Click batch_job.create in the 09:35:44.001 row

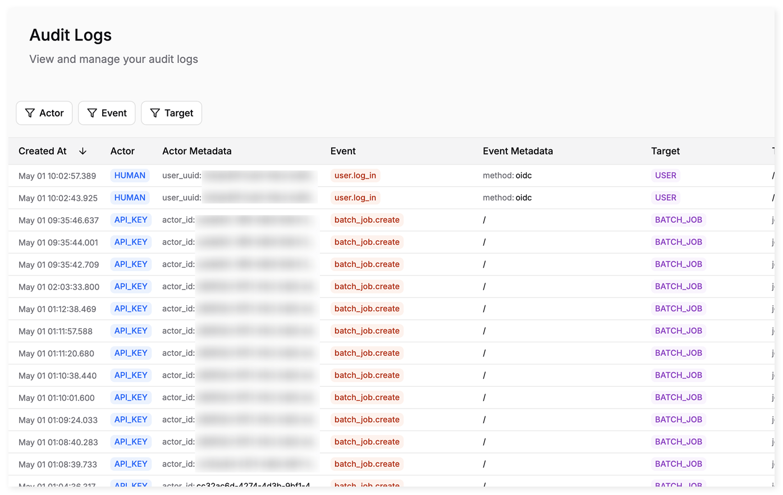367,242
